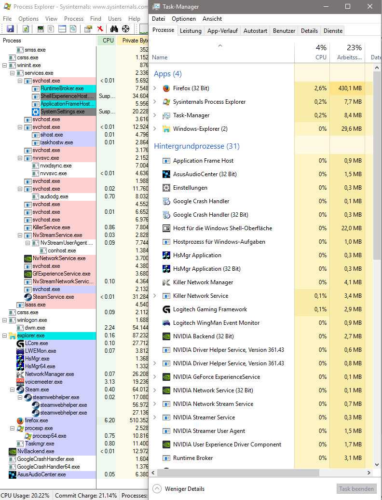Click the Save icon in Process Explorer toolbar
Screen dimensions: 382x500
tap(10, 29)
